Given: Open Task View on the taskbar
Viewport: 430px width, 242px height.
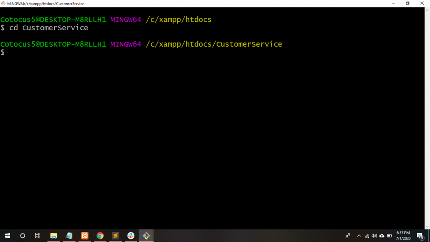Looking at the screenshot, I should tap(38, 236).
